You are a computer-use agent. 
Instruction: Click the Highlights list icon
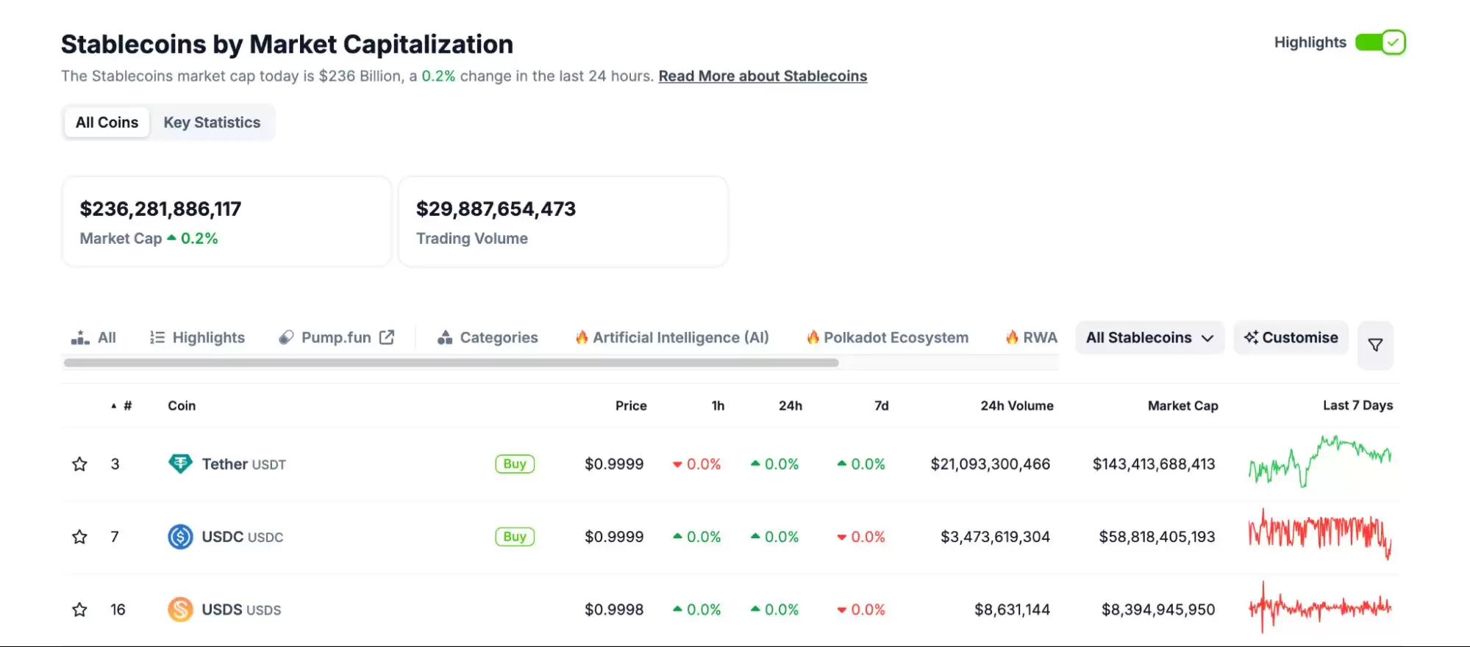pos(157,338)
